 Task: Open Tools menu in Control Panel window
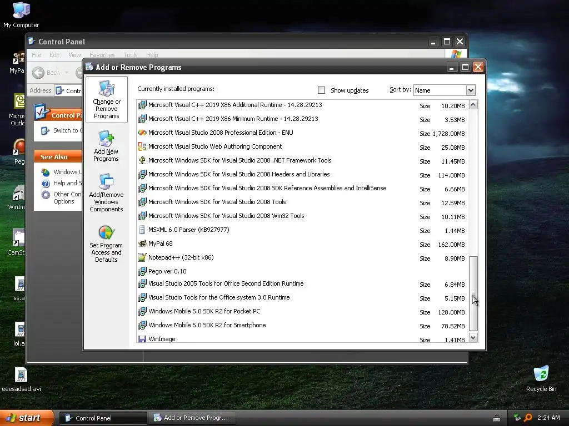pyautogui.click(x=130, y=55)
